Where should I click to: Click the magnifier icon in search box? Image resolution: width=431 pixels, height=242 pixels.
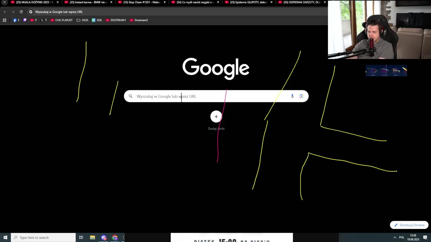131,96
